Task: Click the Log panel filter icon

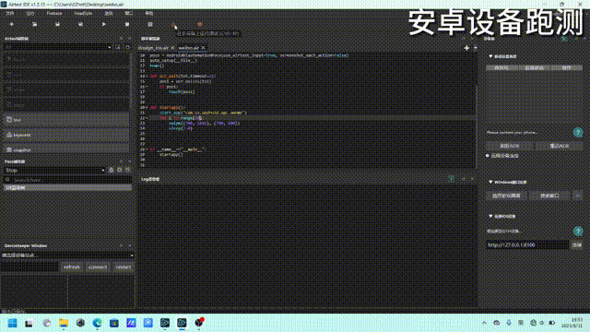Action: [451, 179]
